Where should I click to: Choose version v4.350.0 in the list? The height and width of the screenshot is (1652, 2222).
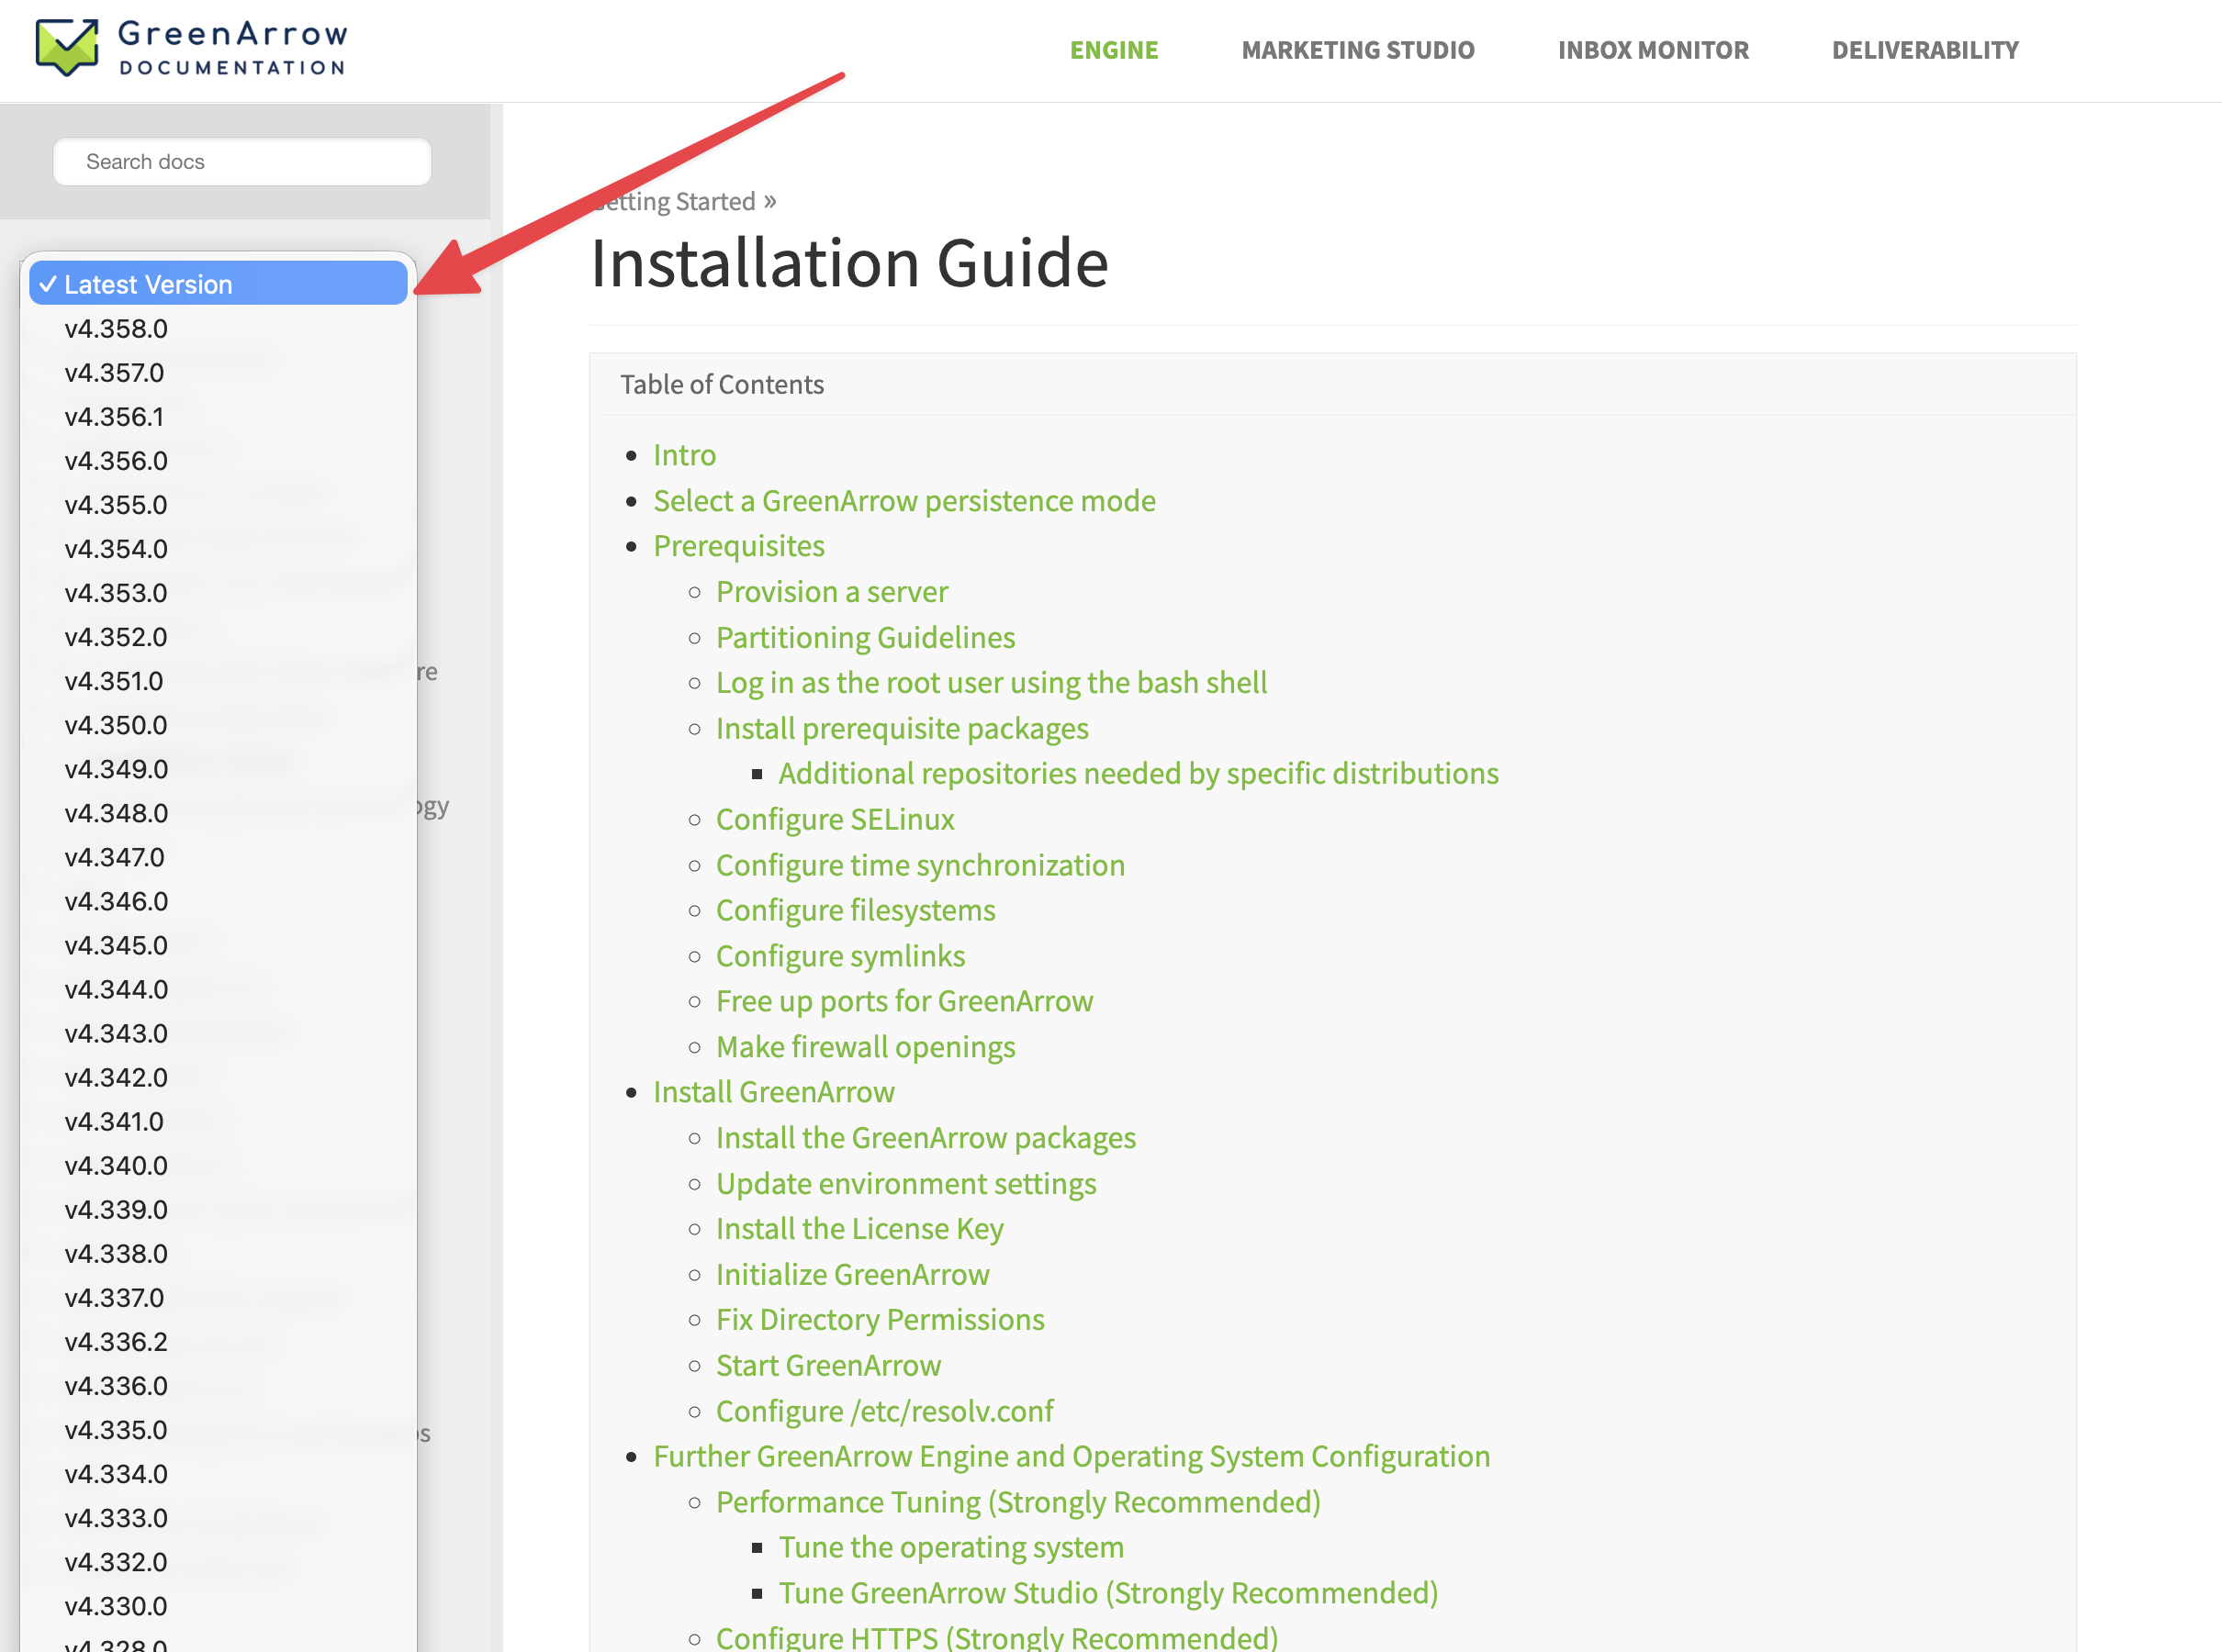(115, 724)
